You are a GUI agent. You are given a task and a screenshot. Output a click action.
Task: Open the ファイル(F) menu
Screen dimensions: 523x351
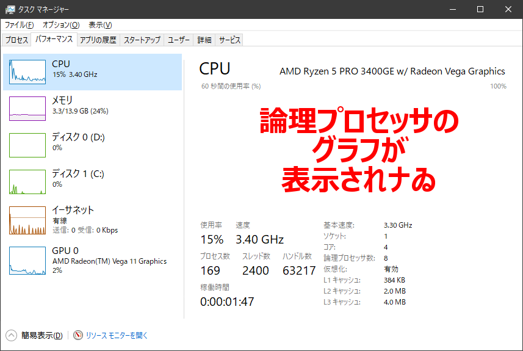(19, 25)
